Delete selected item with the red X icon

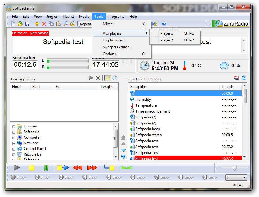tap(44, 24)
